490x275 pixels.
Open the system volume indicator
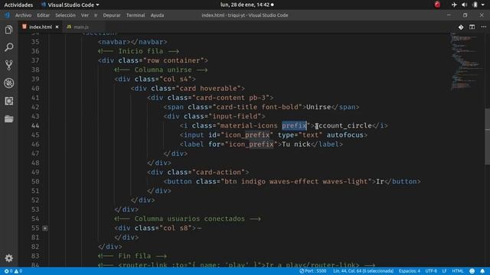(465, 5)
